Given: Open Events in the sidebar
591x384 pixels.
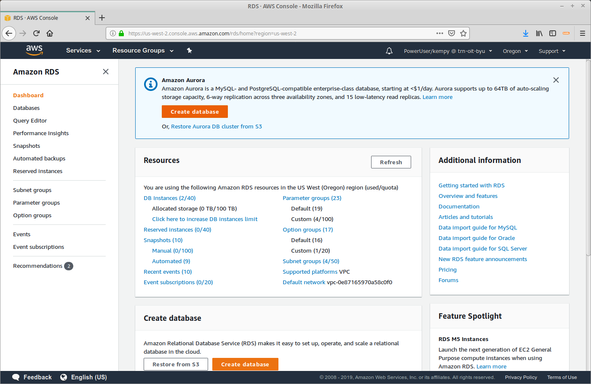Looking at the screenshot, I should point(21,235).
